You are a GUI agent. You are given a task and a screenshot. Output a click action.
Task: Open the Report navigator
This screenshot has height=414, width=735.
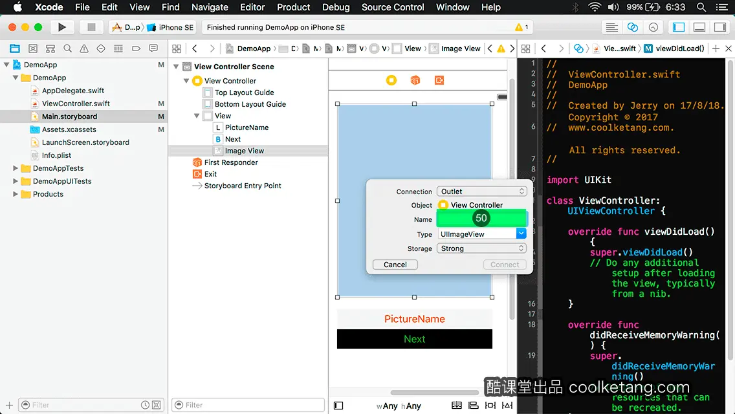(x=153, y=49)
